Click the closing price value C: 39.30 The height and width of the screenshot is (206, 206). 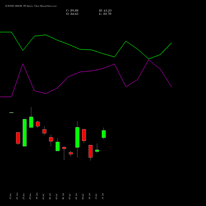pyautogui.click(x=72, y=11)
